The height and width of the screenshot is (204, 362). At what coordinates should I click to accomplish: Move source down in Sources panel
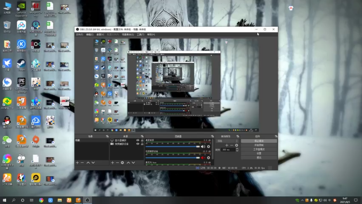tap(133, 163)
